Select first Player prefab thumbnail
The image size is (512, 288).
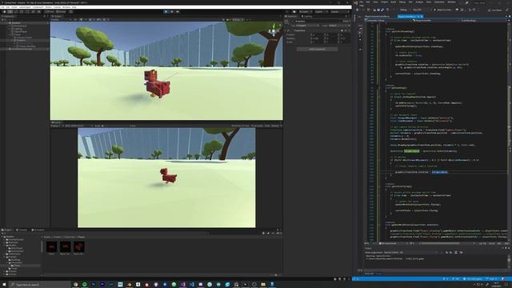(51, 247)
